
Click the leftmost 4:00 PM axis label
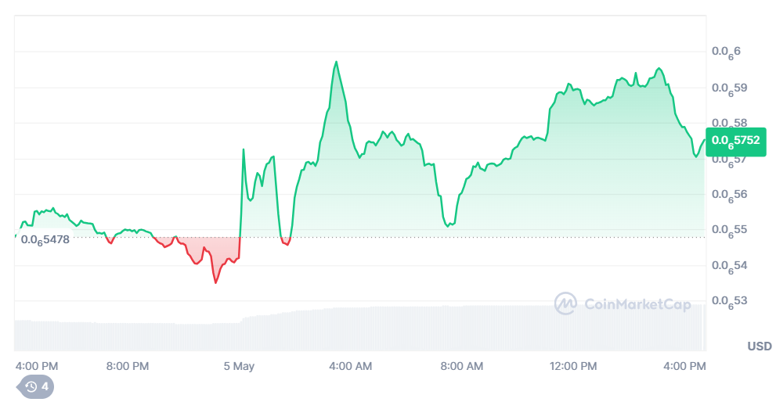(37, 366)
